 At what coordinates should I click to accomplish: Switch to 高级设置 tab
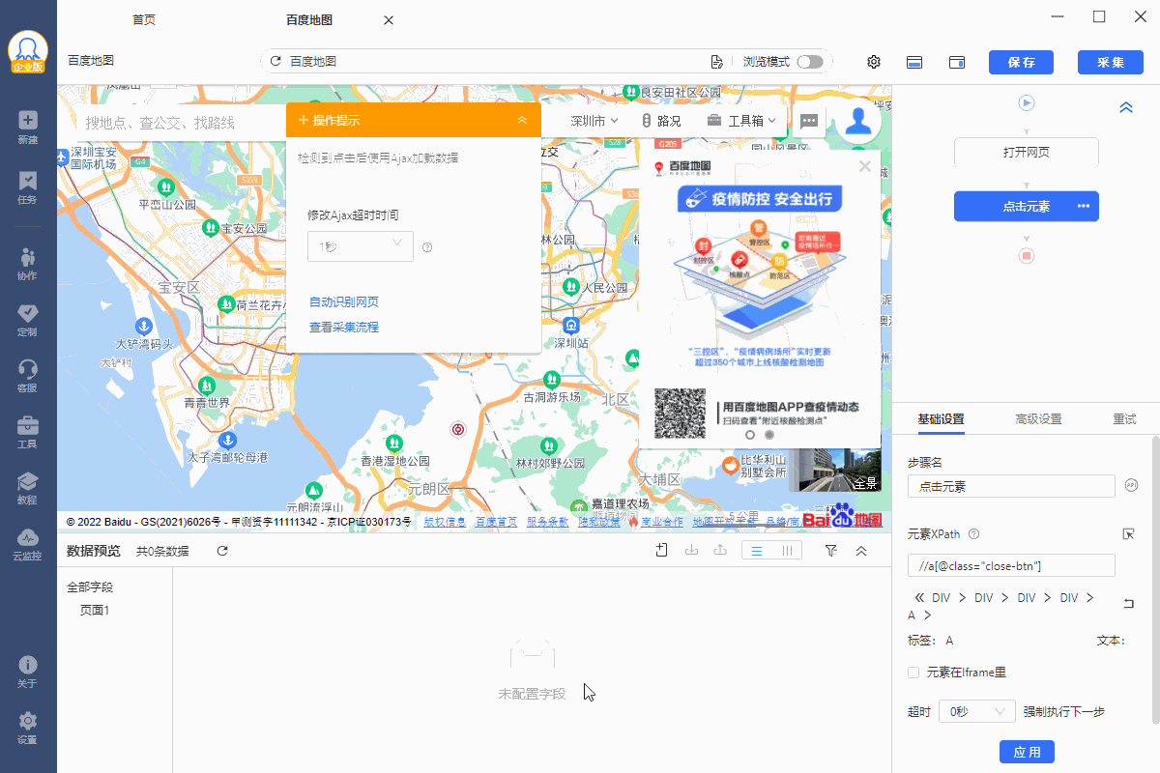click(x=1038, y=419)
